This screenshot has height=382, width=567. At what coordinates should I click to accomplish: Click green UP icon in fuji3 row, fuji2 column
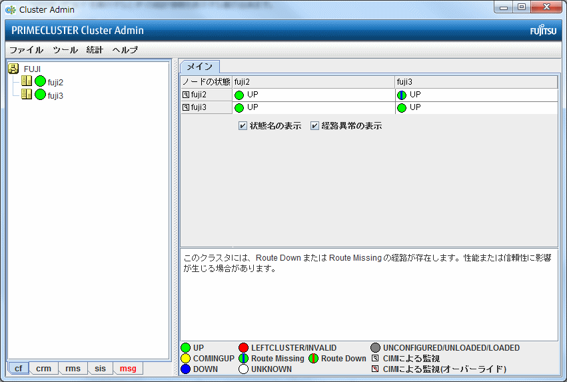[x=239, y=108]
